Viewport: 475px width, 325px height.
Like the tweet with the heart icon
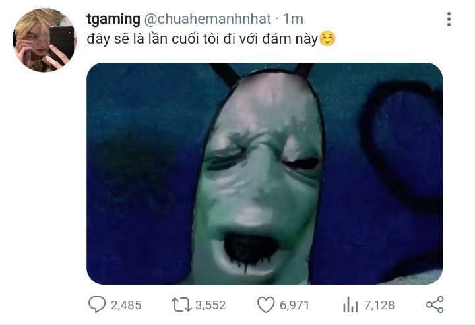[265, 305]
